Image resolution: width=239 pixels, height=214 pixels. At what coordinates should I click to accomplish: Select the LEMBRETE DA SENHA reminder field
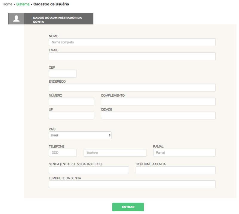[x=132, y=184]
